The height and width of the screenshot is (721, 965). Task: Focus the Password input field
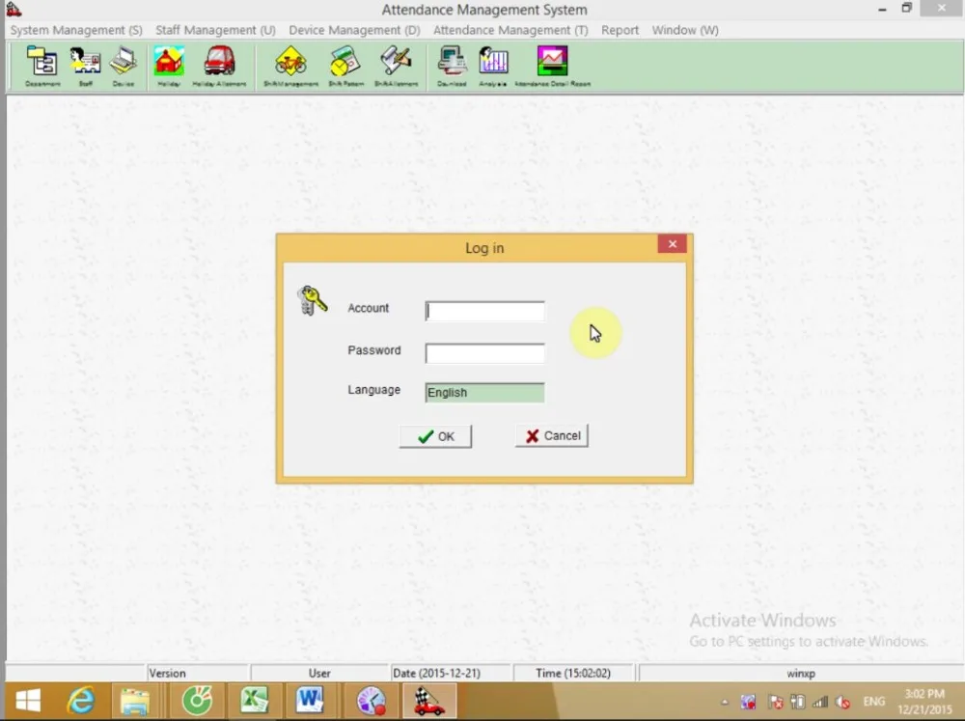[x=485, y=353]
